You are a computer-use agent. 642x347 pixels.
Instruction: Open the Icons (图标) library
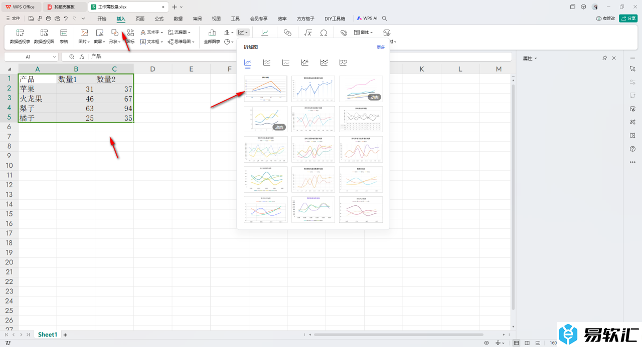coord(130,36)
